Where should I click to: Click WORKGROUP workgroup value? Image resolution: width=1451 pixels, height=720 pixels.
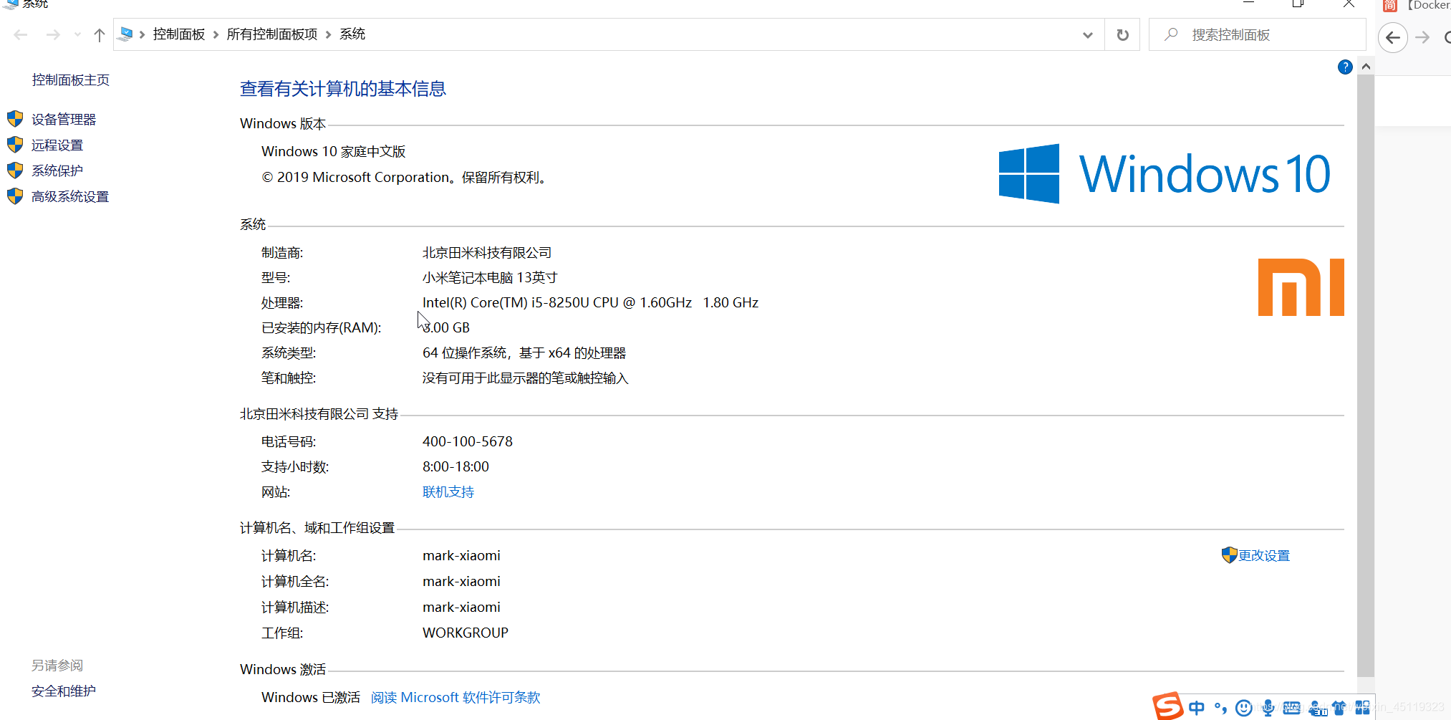[466, 633]
